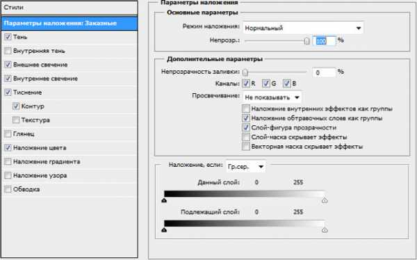The width and height of the screenshot is (417, 260).
Task: Toggle the Тень effect checkbox
Action: point(8,37)
